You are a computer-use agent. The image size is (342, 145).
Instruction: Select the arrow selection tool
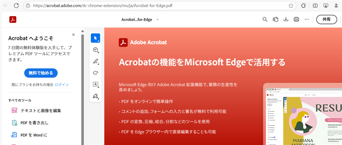coord(95,38)
